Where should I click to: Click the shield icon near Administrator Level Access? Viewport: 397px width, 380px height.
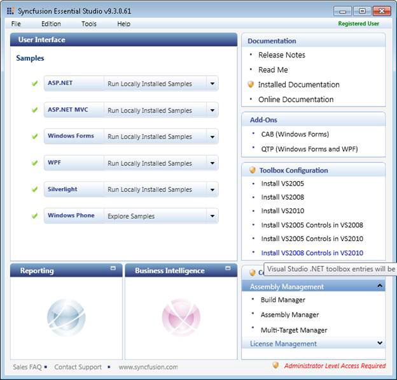[275, 365]
